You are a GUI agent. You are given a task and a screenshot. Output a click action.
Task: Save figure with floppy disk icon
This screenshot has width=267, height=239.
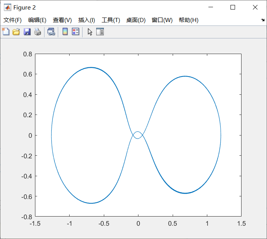pos(27,32)
